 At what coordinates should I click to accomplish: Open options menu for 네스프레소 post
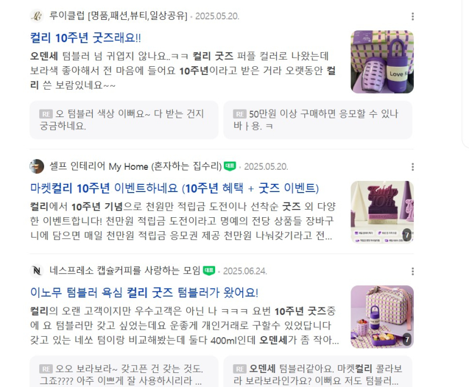[413, 272]
